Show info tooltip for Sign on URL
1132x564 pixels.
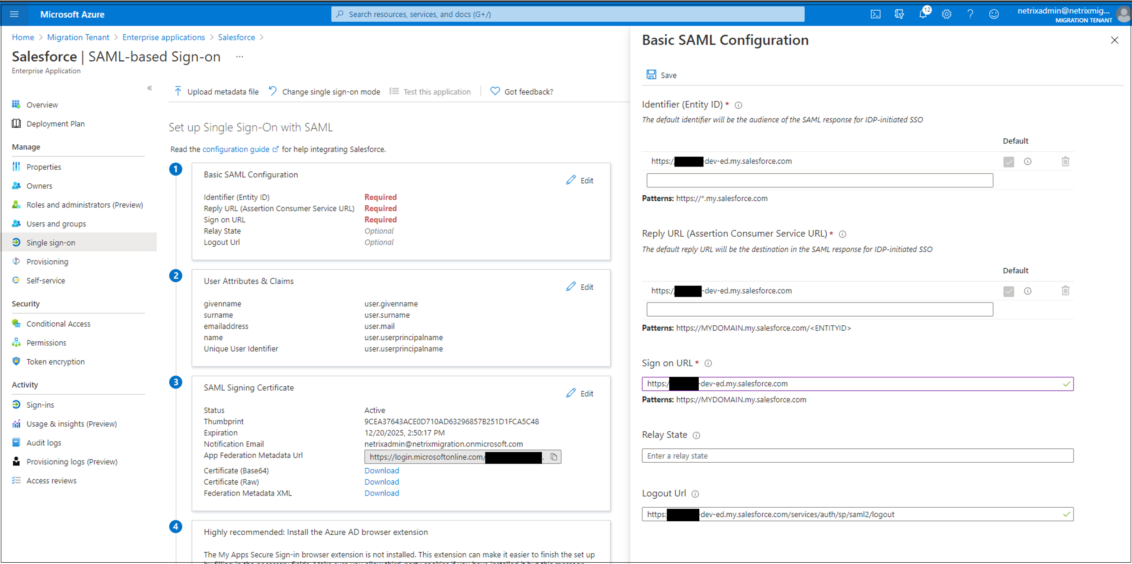[x=708, y=363]
